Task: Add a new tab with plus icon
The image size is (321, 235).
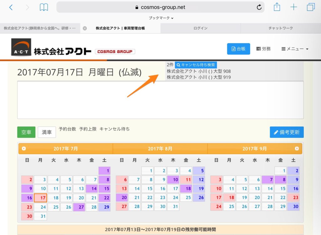Action: coord(294,7)
